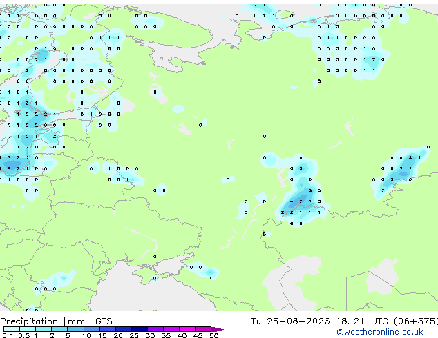Click the 'Precipitation [mm]' title text

(x=45, y=321)
